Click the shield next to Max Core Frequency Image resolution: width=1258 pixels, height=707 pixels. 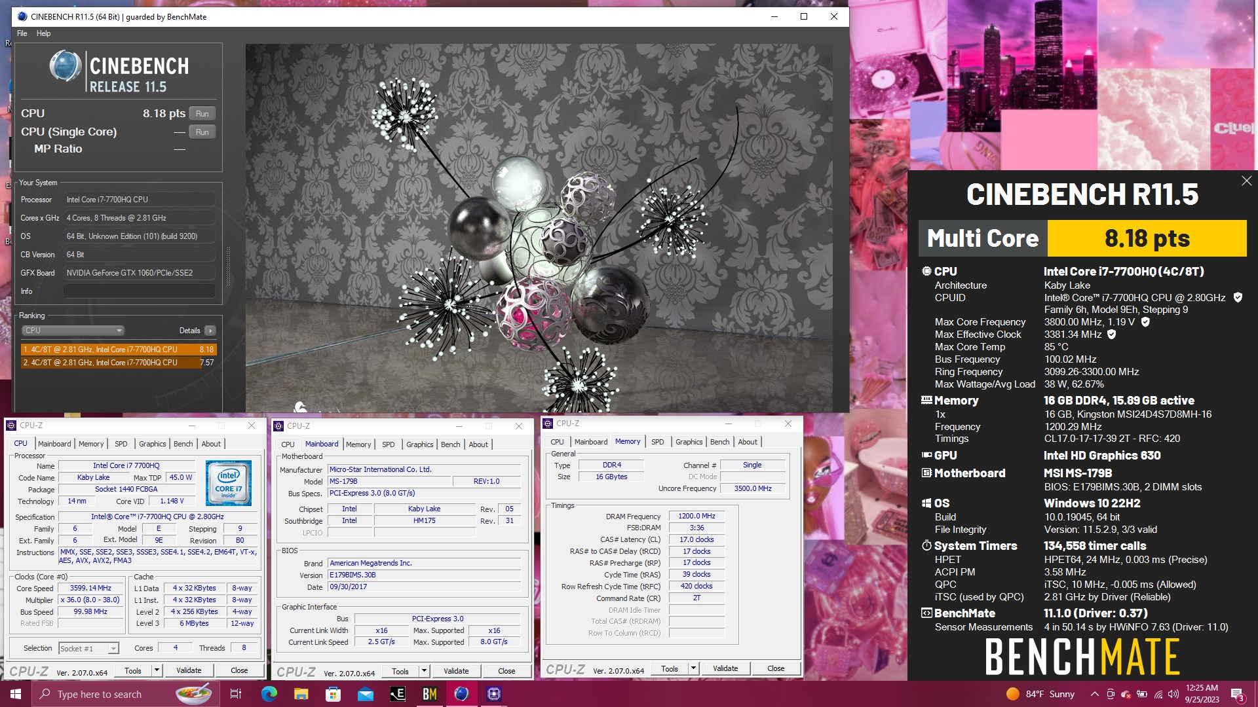[1145, 322]
